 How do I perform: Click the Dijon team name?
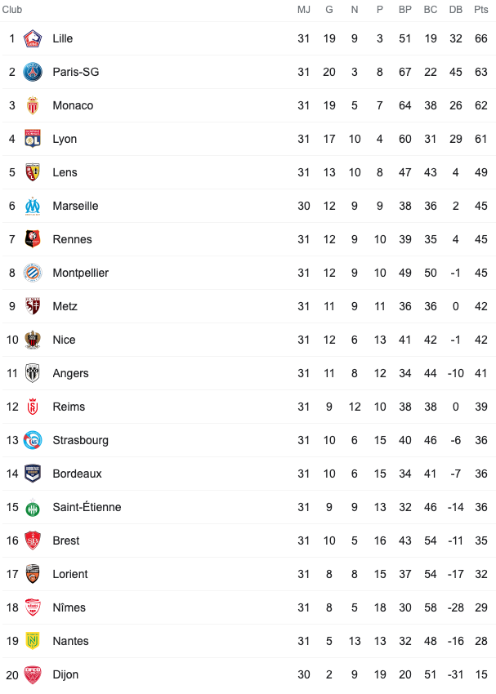pos(65,674)
